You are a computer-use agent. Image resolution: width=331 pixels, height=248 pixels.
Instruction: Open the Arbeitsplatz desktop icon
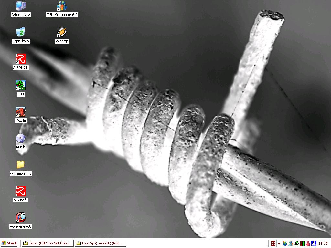point(21,6)
